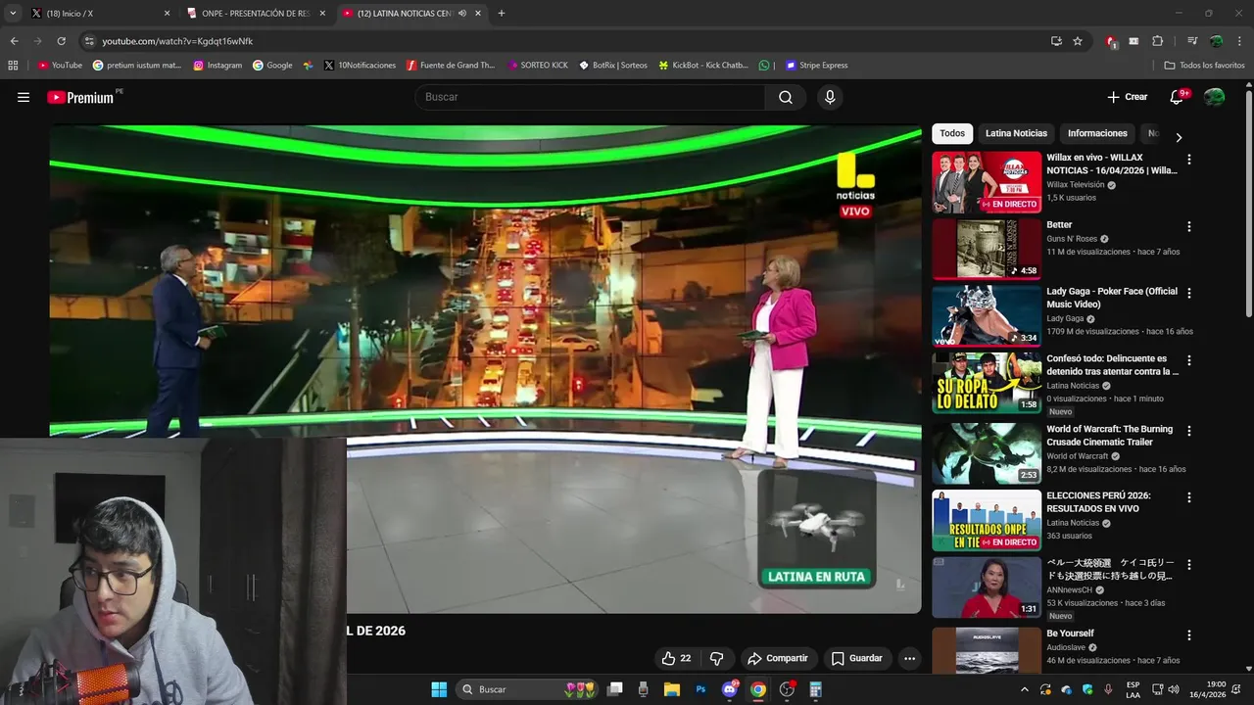Open Calculator from the taskbar
The width and height of the screenshot is (1254, 705).
tap(815, 689)
